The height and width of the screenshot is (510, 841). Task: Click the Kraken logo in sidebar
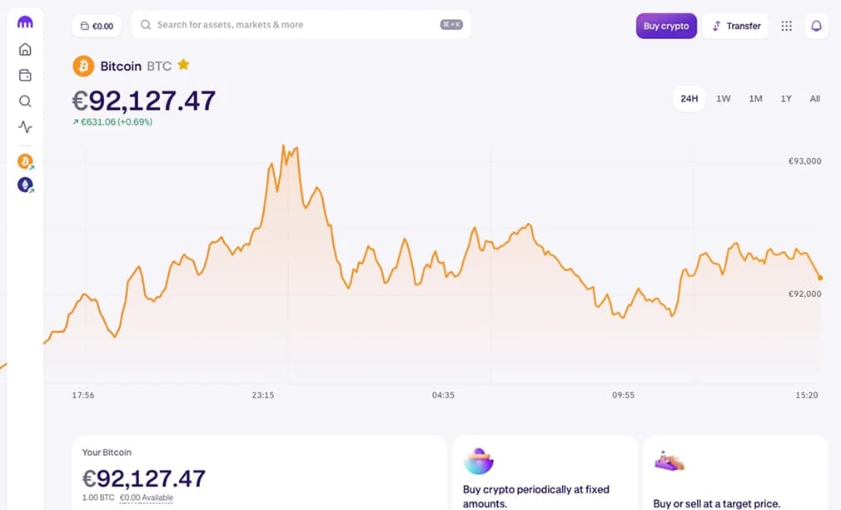[25, 23]
